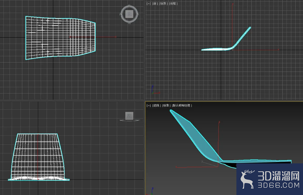
Task: Click the 西 compass label on ViewCube
Action: pyautogui.click(x=121, y=14)
